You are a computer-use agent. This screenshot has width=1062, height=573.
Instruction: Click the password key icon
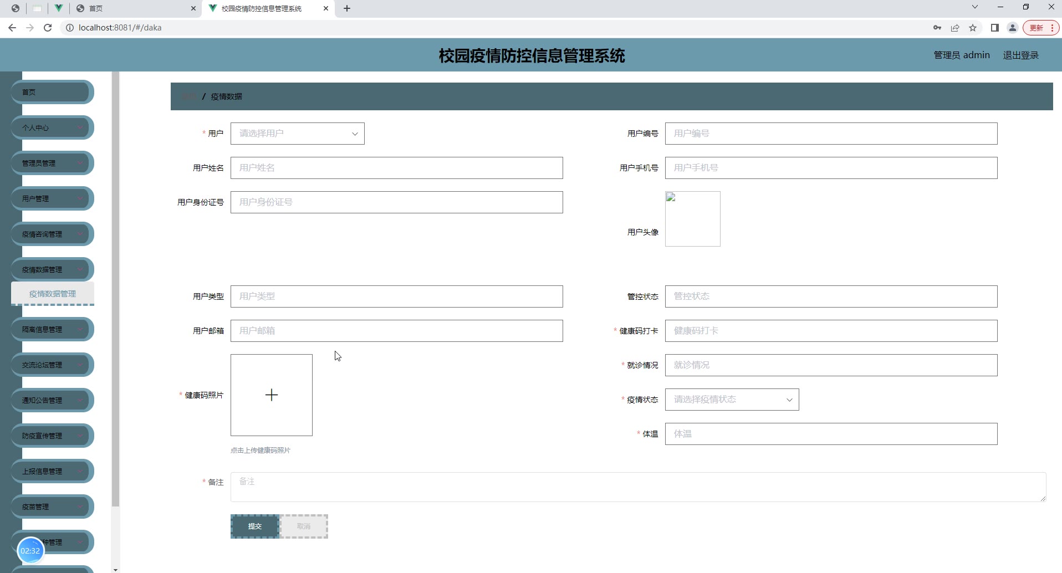[937, 28]
